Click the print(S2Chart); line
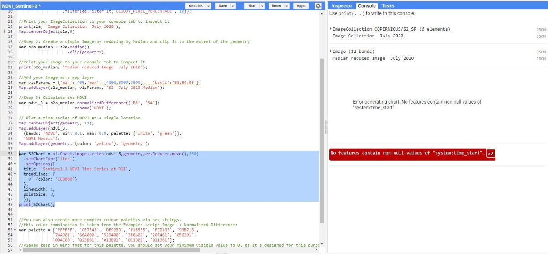548x254 pixels. coord(37,204)
